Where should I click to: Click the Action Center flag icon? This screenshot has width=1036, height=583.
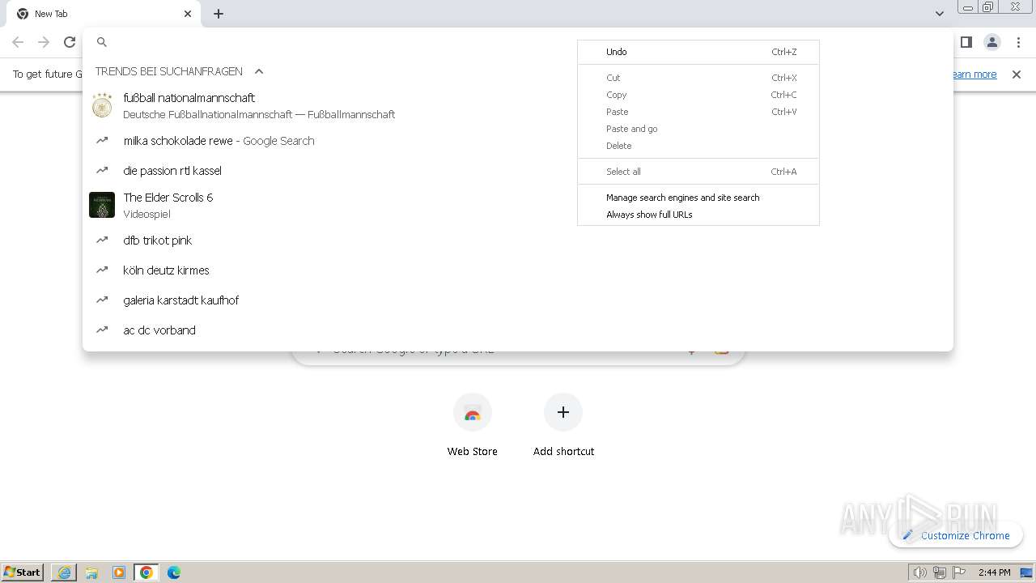coord(959,572)
